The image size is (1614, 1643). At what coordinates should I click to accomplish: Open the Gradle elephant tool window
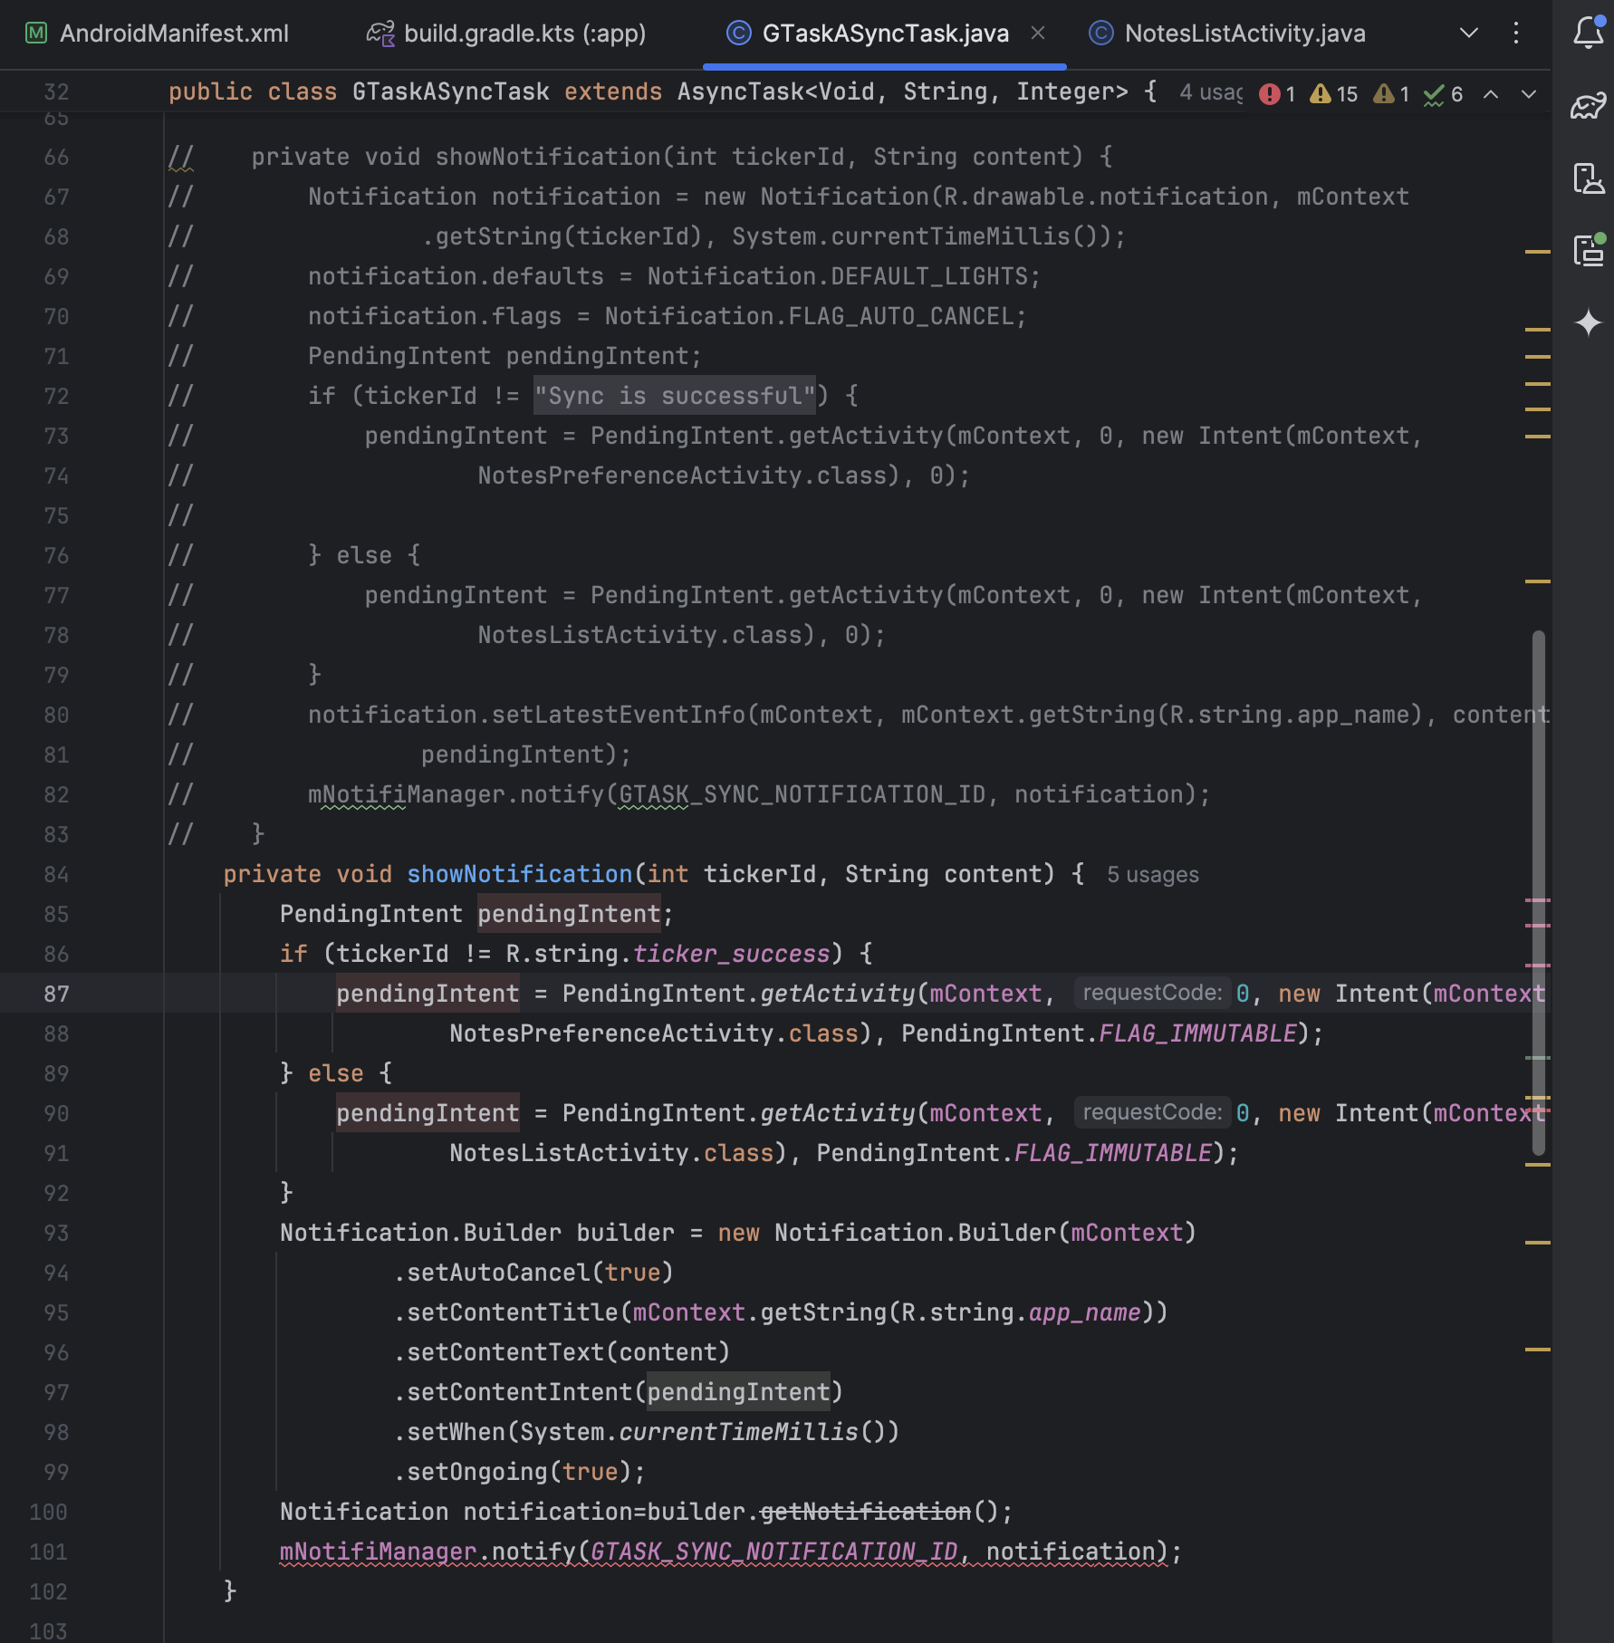[x=1588, y=106]
